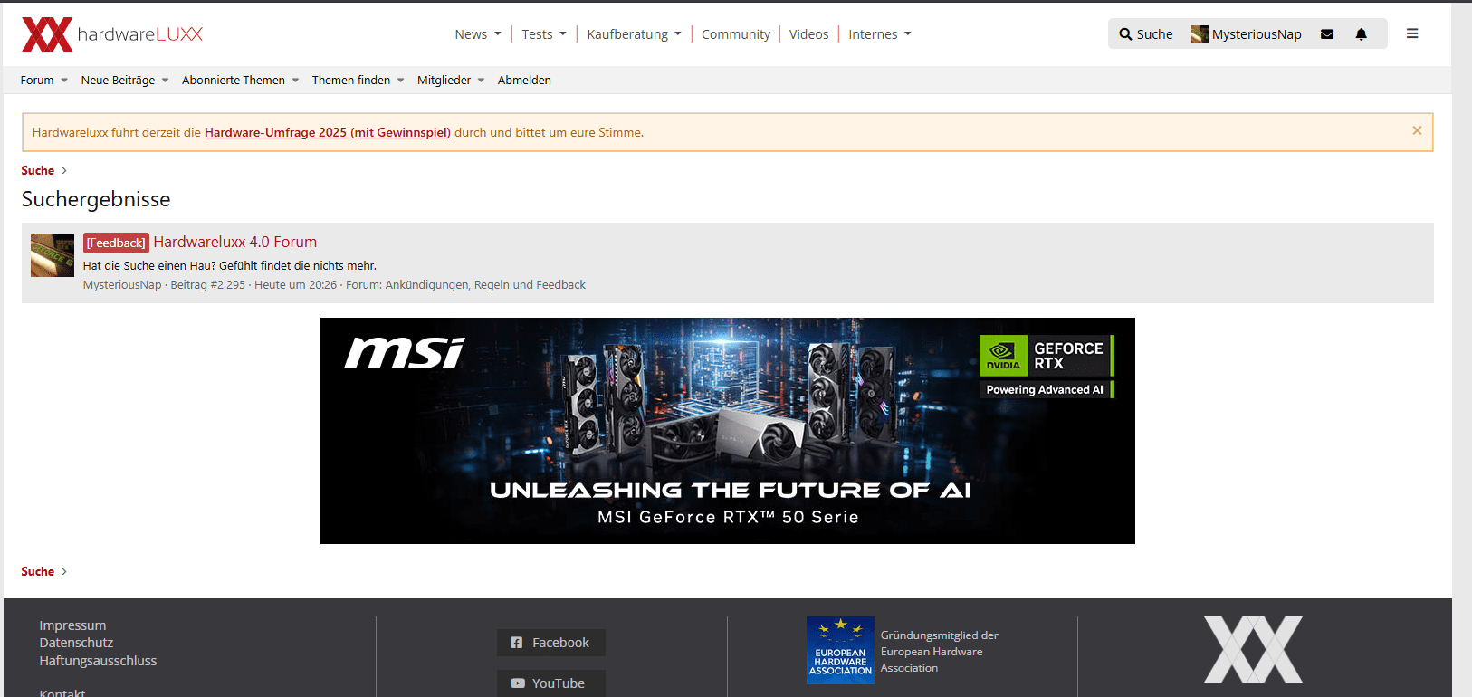Click the 'Heute um 20:26' timestamp
Viewport: 1472px width, 697px height.
(295, 285)
